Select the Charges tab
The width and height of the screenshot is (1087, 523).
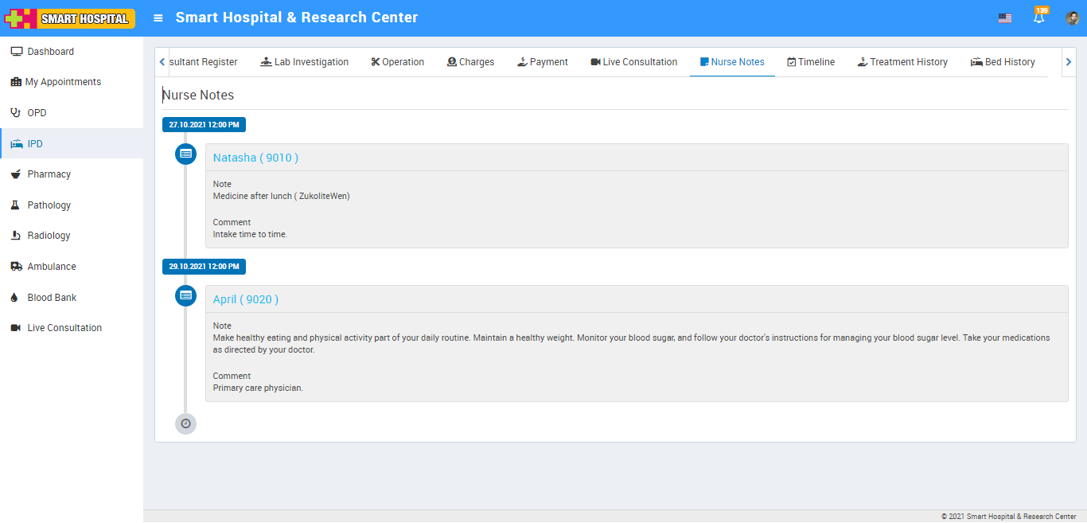click(470, 62)
